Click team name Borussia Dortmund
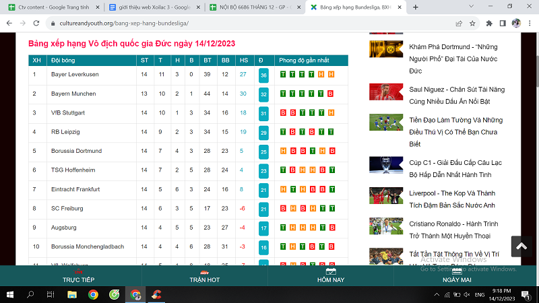The image size is (539, 303). pyautogui.click(x=76, y=151)
